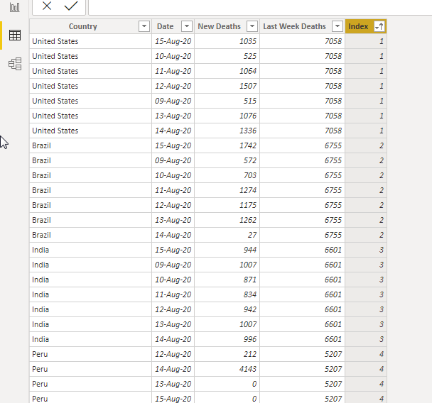
Task: Select Brazil 14-Aug-20 New Deaths cell 27
Action: click(227, 235)
